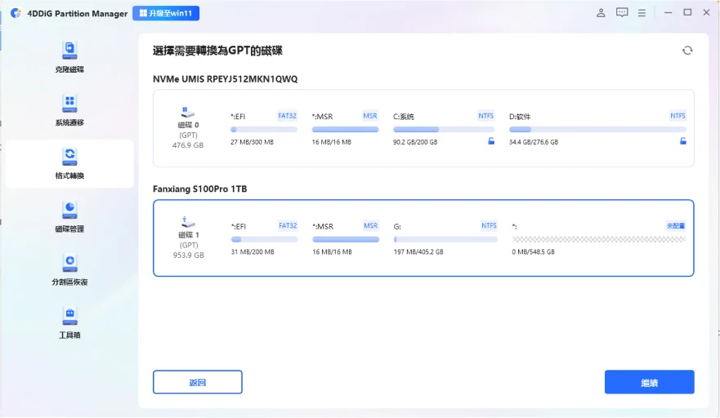The height and width of the screenshot is (418, 720).
Task: Click the lock icon on D:软件 partition
Action: point(682,141)
